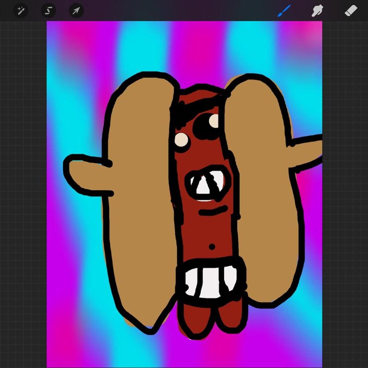368x368 pixels.
Task: Tap the black pupil of the upper eye
Action: click(x=201, y=125)
